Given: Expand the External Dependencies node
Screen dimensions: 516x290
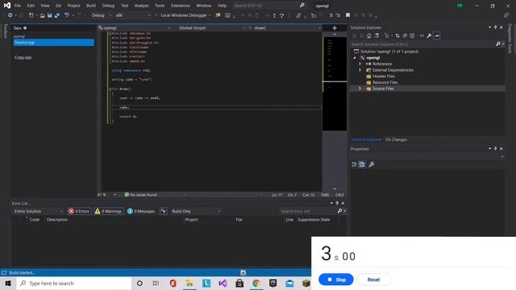Looking at the screenshot, I should (x=360, y=70).
